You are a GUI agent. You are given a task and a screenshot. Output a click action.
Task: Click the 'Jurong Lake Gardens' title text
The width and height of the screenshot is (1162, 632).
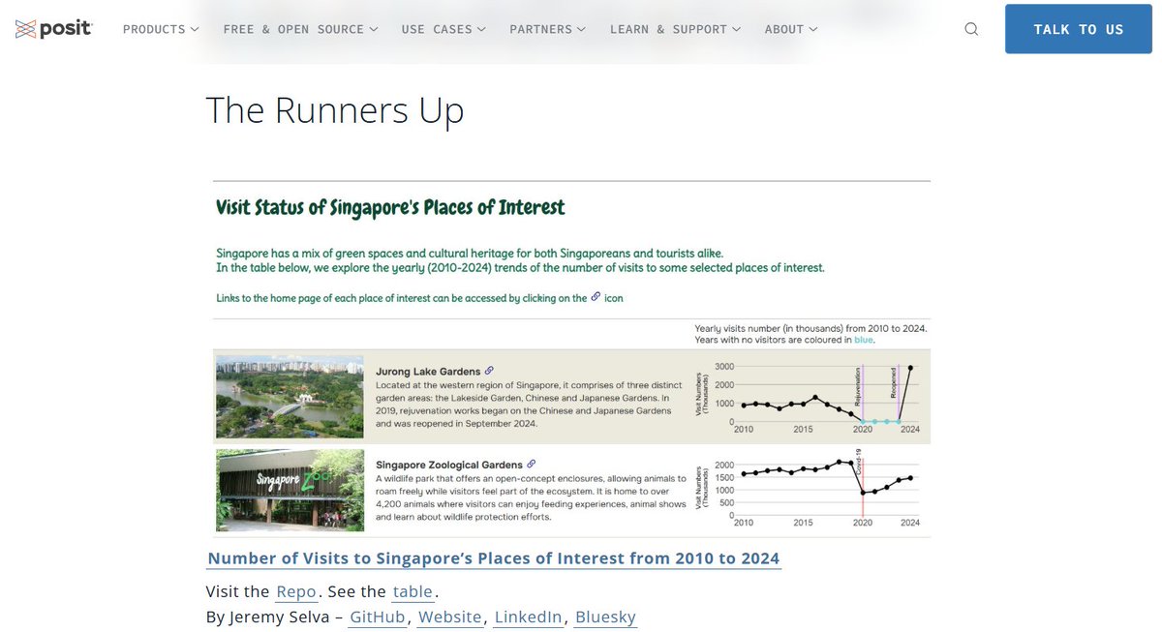[428, 371]
